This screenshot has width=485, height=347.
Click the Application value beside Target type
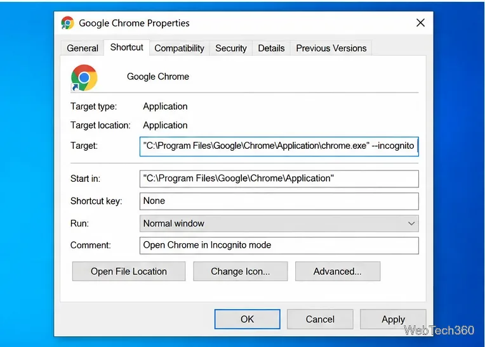click(165, 106)
